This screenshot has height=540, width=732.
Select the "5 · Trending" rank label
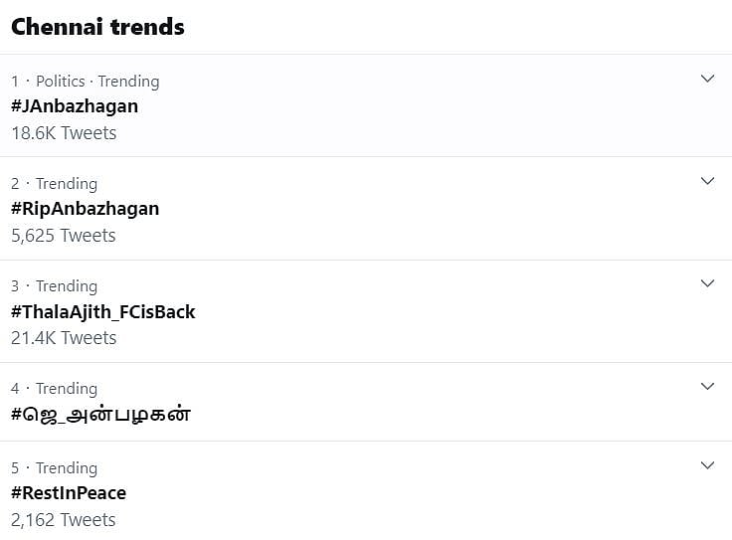click(x=54, y=468)
